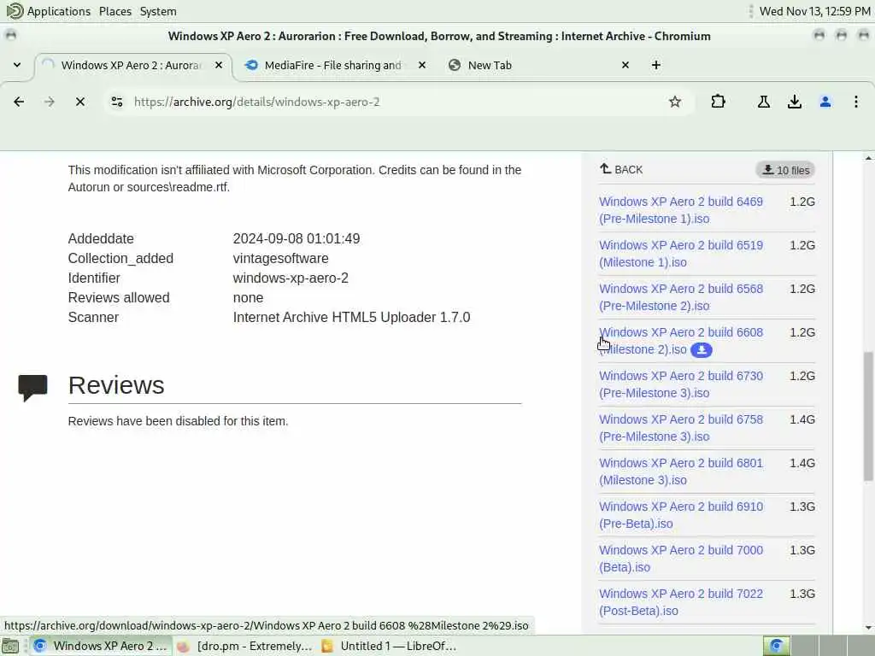The image size is (875, 656).
Task: Click the page vertical scrollbar thumb
Action: click(x=868, y=416)
